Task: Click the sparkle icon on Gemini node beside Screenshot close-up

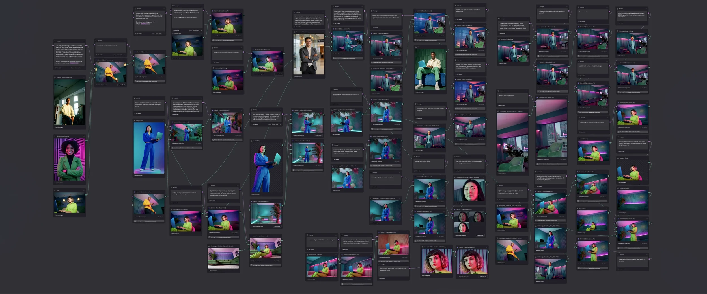Action: pos(458,247)
